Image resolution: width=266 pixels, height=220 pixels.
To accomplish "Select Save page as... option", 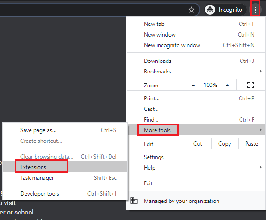I will coord(65,130).
